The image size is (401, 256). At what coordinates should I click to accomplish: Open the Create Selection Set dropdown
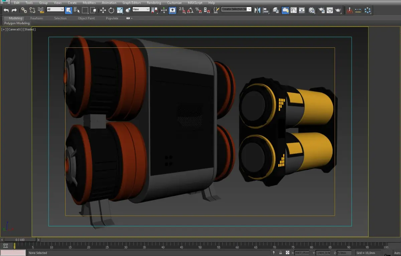[x=236, y=9]
